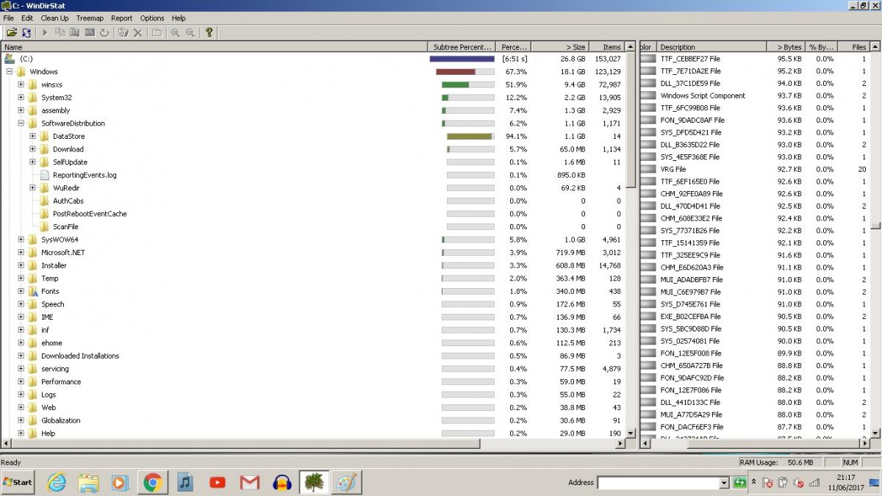Image resolution: width=882 pixels, height=496 pixels.
Task: Click the music note taskbar icon
Action: click(x=185, y=483)
